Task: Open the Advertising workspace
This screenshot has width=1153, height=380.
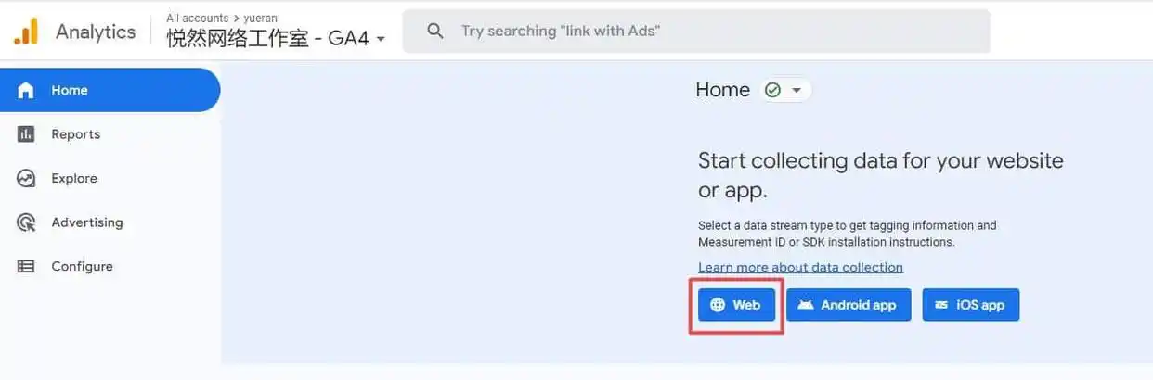Action: click(x=86, y=222)
